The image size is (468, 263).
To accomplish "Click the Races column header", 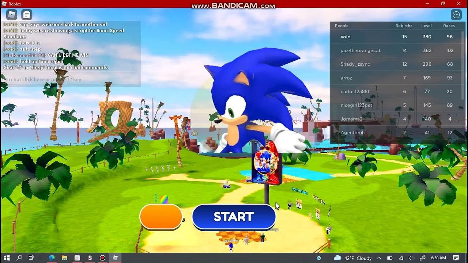I will coord(449,26).
